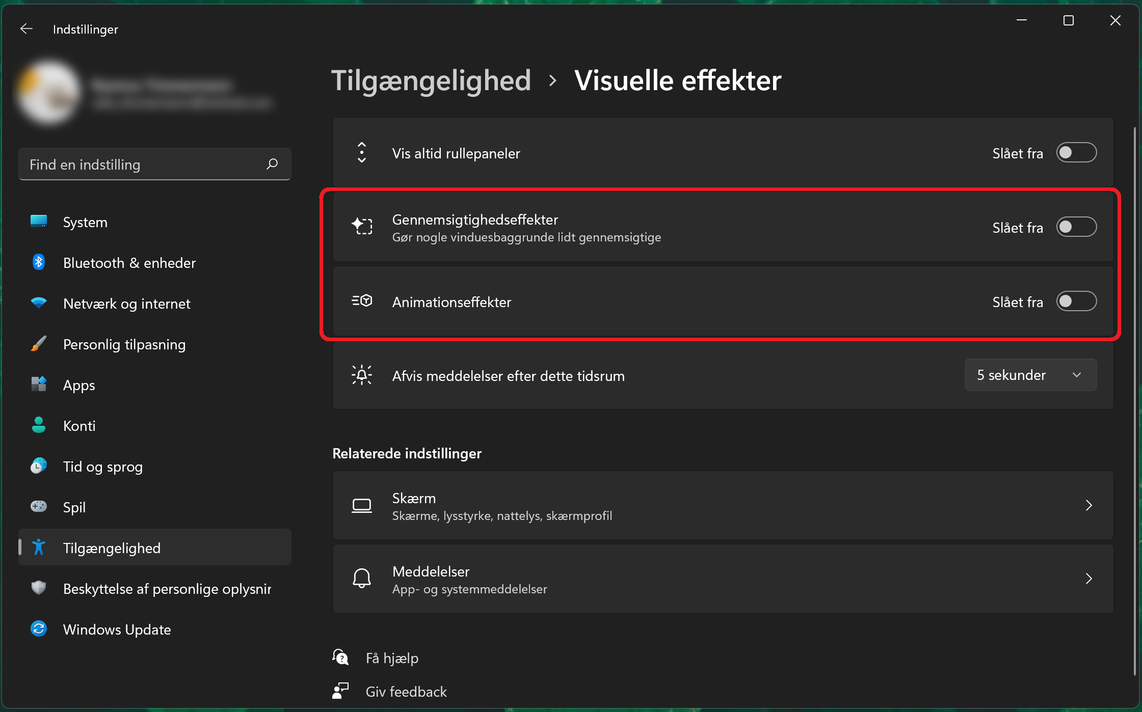Screen dimensions: 1142x712
Task: Enable Gennemsigtighedseffekter toggle
Action: (x=1076, y=227)
